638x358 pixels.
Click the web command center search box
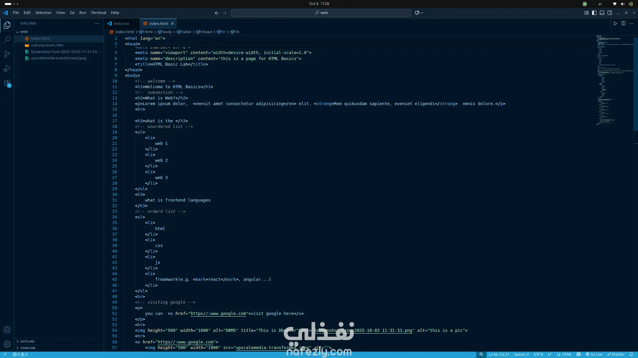[321, 13]
